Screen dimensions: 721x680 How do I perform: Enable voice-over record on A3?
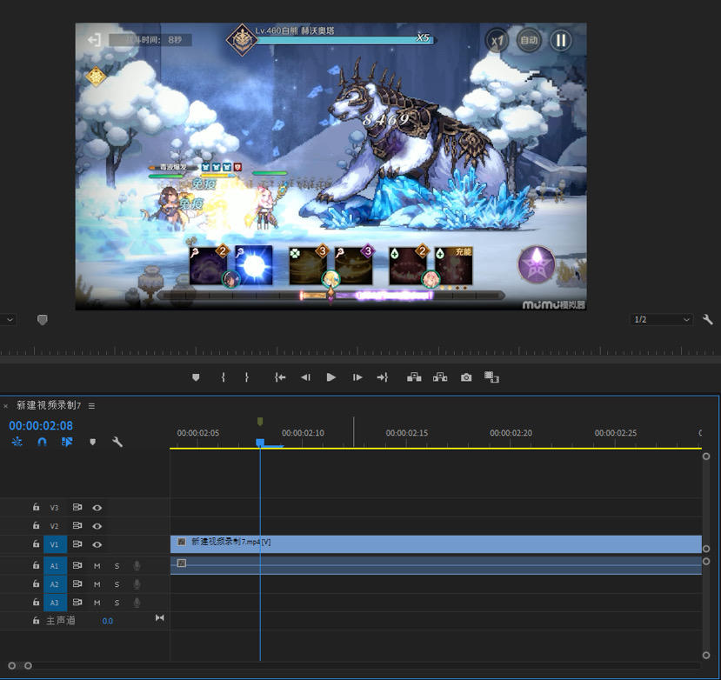(x=137, y=603)
